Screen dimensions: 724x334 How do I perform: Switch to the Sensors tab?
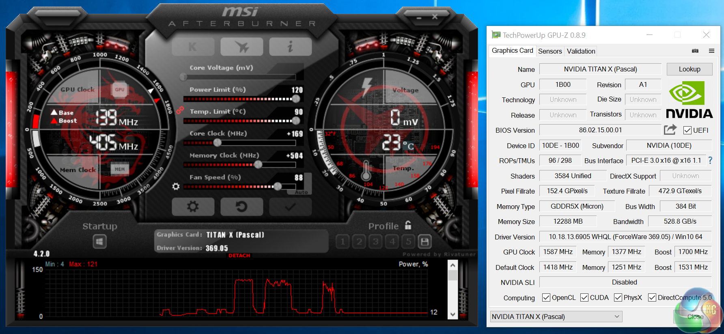(x=550, y=51)
